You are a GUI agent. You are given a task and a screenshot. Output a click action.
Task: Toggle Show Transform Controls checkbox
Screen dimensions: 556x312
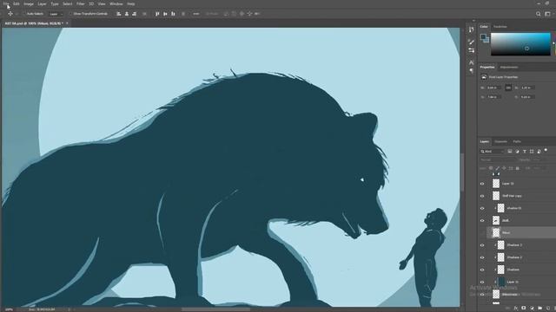70,14
